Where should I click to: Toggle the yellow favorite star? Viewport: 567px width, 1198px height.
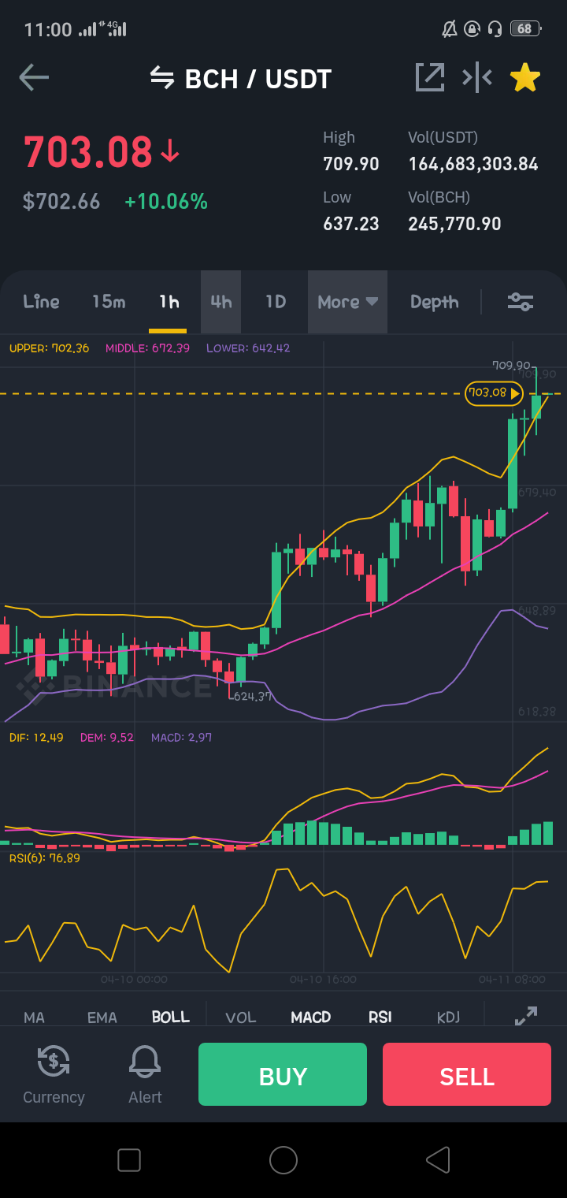525,77
